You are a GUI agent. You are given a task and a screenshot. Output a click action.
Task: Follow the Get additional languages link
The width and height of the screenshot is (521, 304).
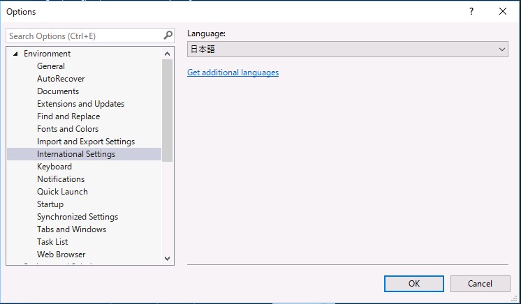tap(233, 73)
